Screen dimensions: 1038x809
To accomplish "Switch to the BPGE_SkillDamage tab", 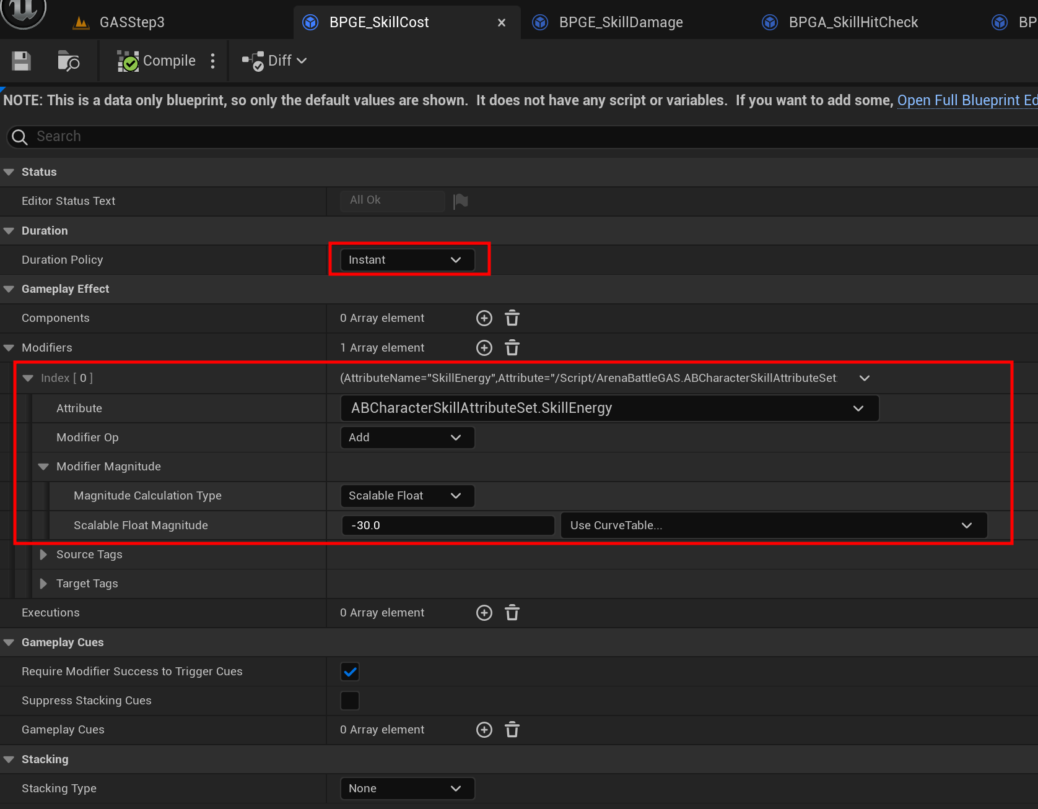I will pos(621,22).
